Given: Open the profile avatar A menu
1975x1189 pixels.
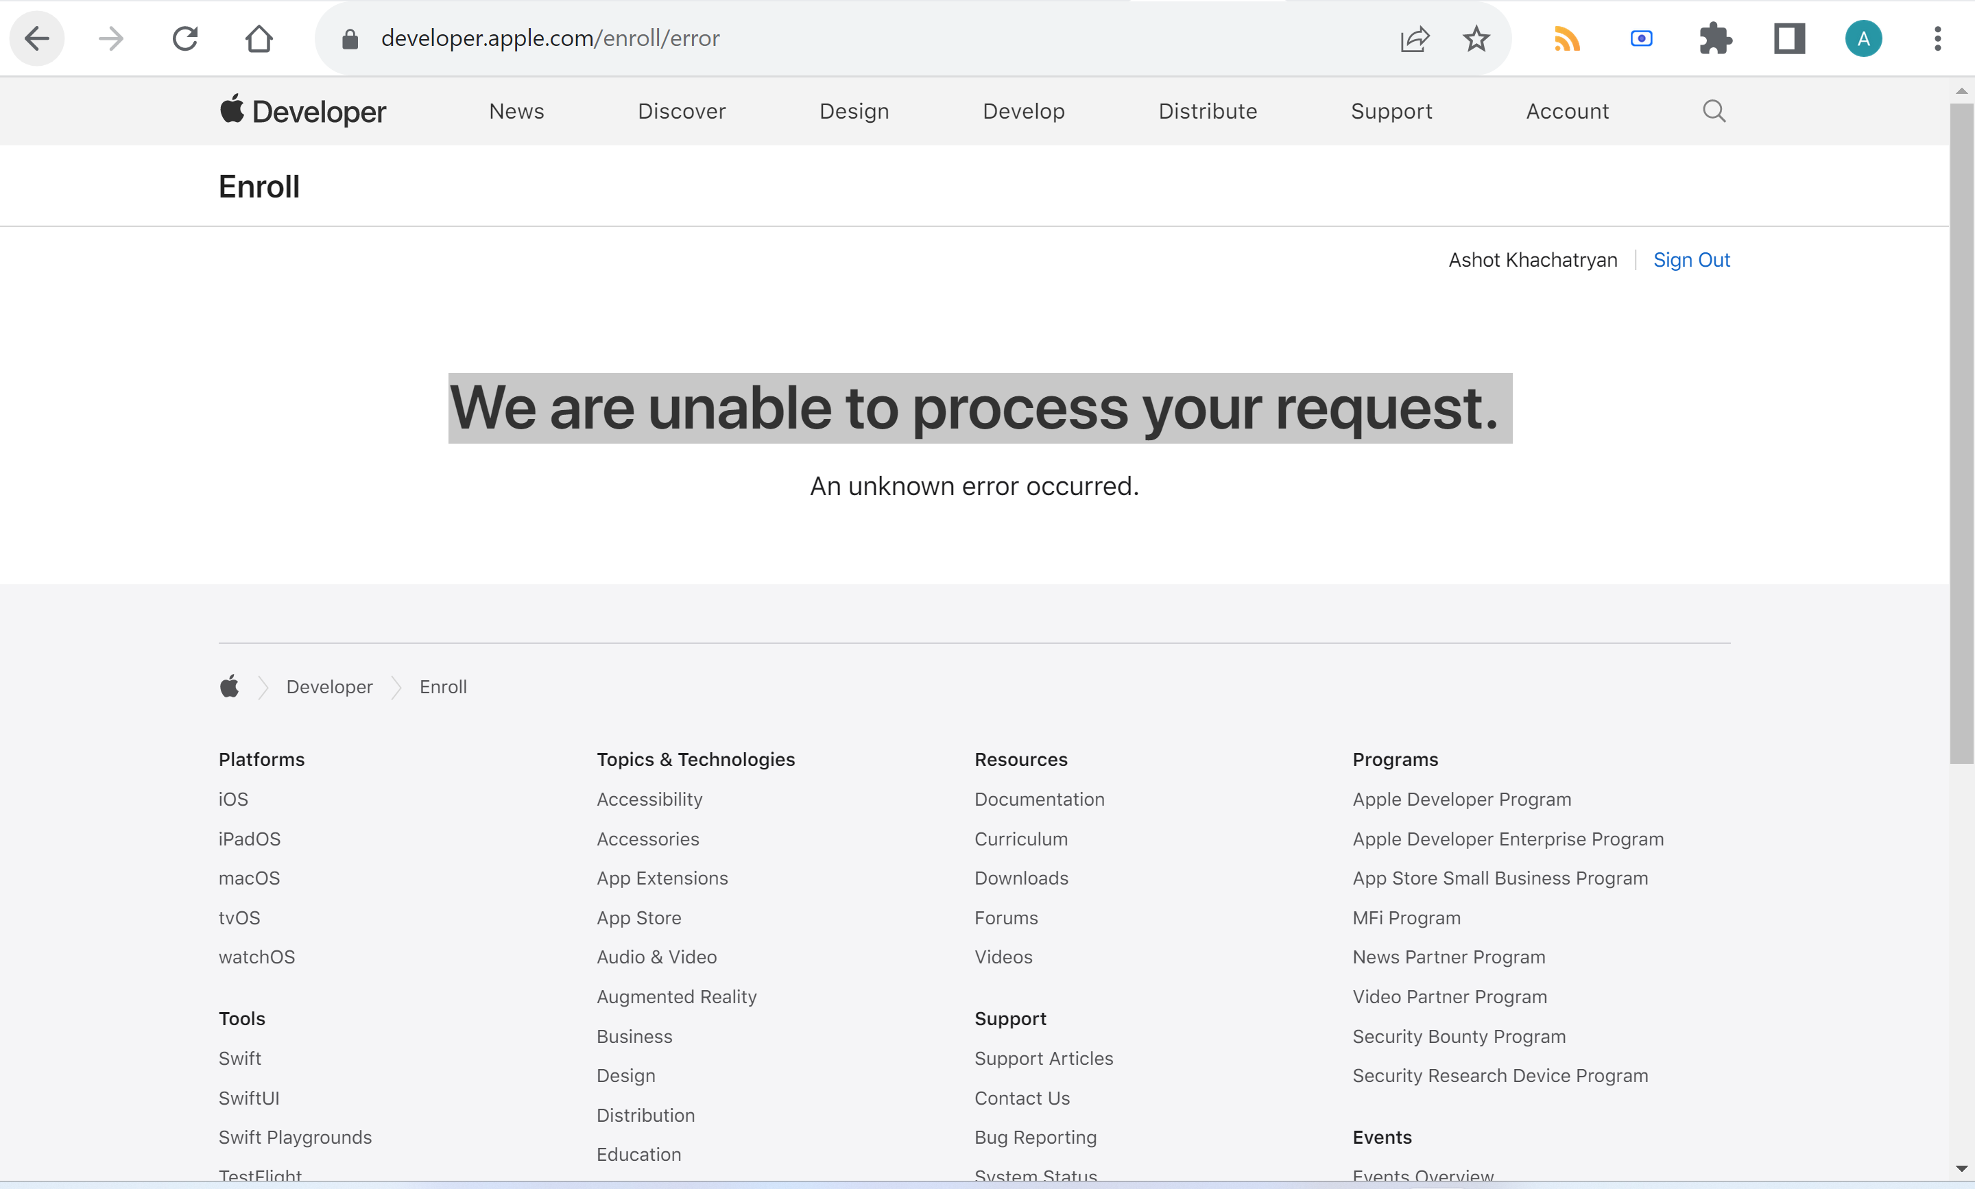Looking at the screenshot, I should (x=1864, y=38).
